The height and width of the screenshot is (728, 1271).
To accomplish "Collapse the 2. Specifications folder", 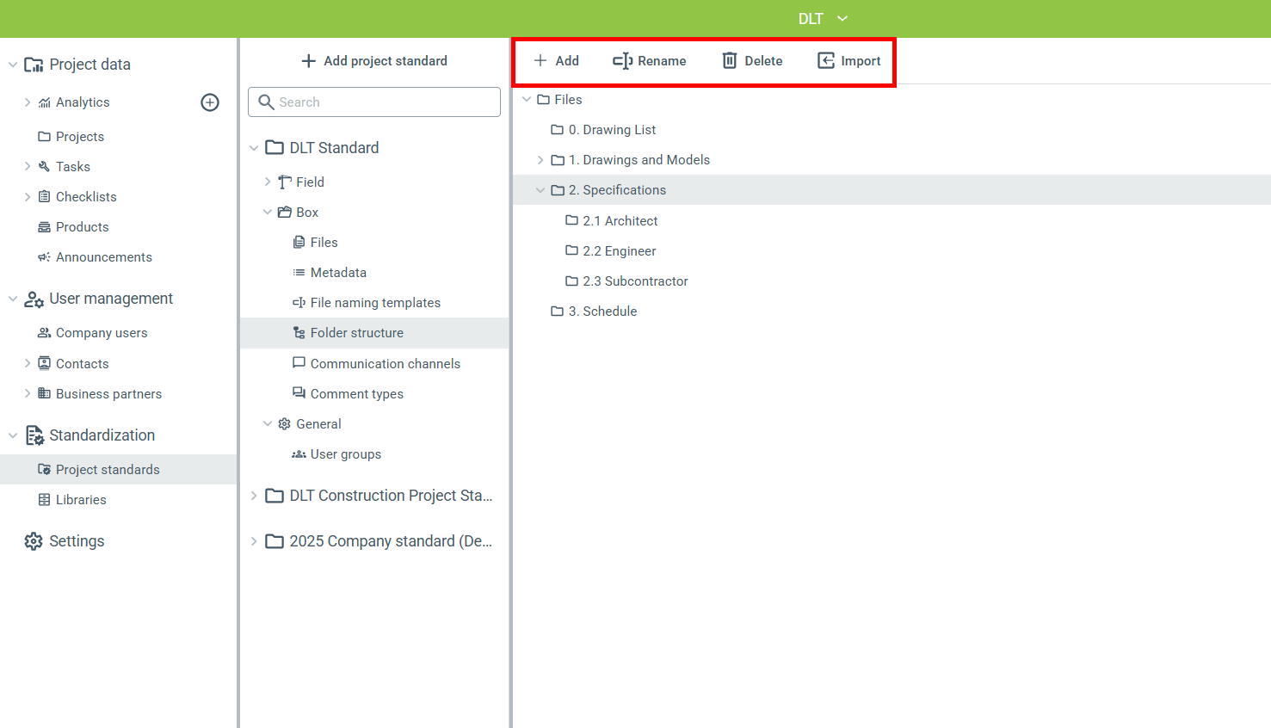I will (x=540, y=190).
